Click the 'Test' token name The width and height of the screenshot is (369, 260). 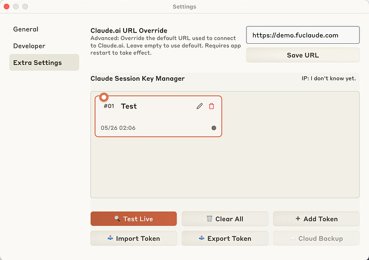point(129,106)
